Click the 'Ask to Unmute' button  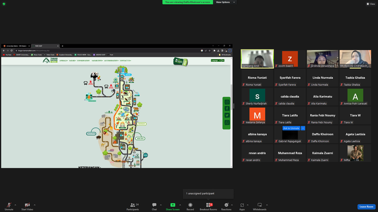(x=291, y=128)
